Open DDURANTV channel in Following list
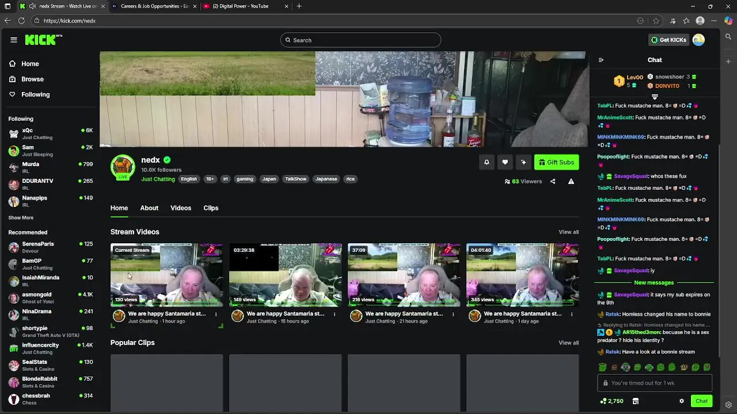737x414 pixels. [51, 184]
